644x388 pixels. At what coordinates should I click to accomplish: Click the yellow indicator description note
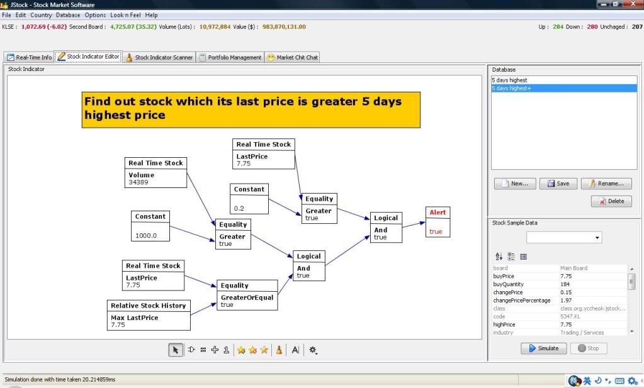point(251,110)
